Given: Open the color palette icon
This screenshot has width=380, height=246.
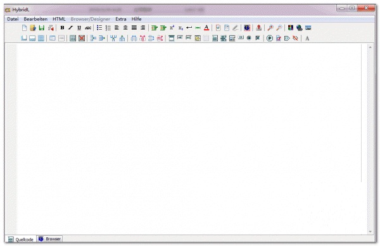Looking at the screenshot, I should pos(291,28).
